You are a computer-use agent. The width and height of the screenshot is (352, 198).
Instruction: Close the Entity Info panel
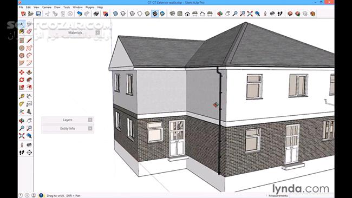[x=90, y=129]
